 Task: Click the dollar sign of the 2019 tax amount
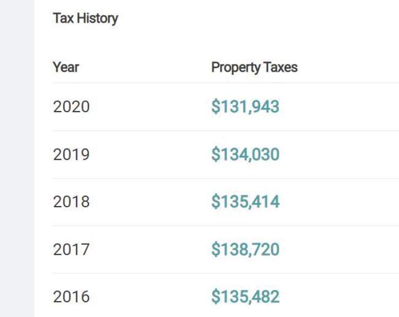coord(215,155)
